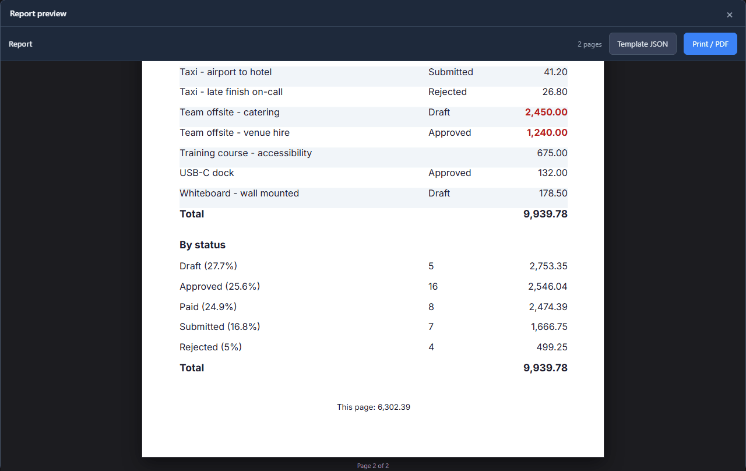Click the 'Approved' status of the venue hire row

(449, 132)
